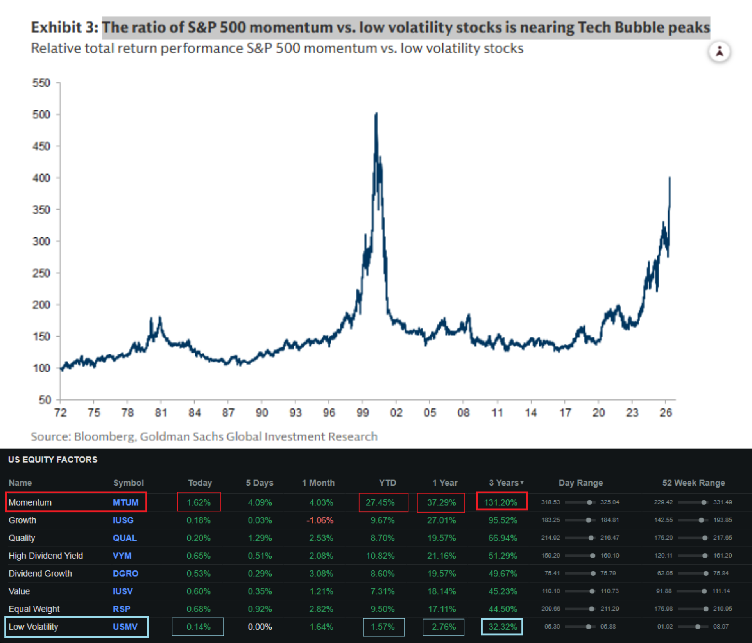Open the DGRO symbol link
752x643 pixels.
tap(125, 574)
